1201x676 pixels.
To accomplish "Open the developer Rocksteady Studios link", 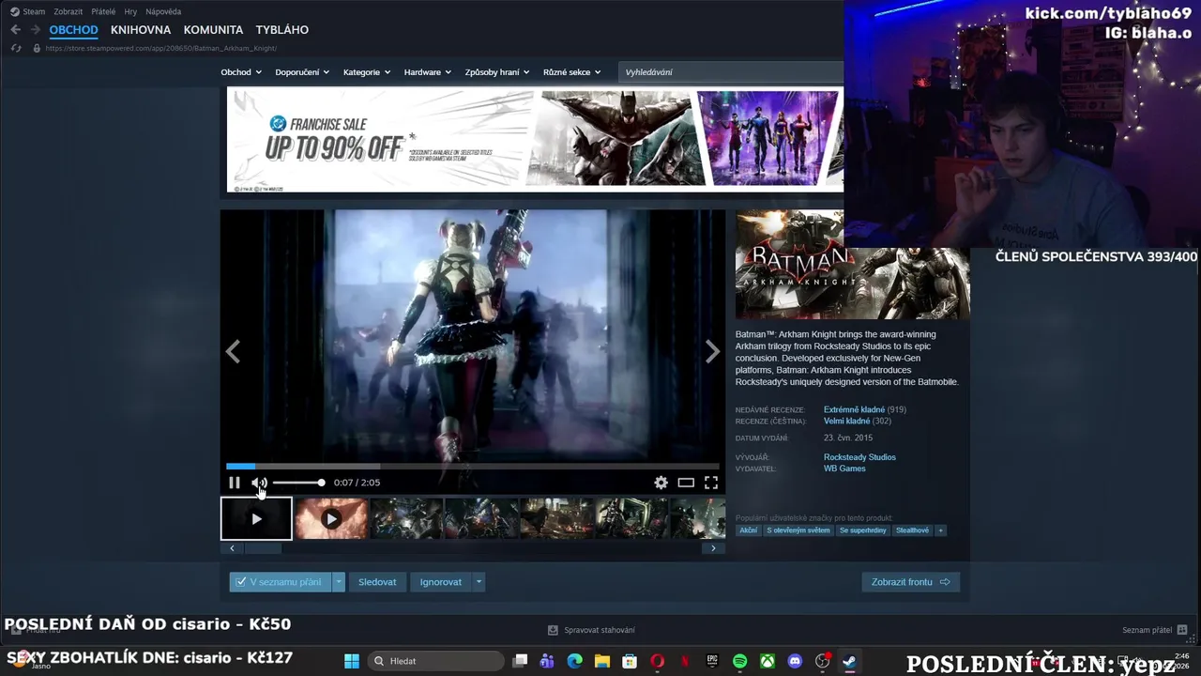I will (859, 457).
